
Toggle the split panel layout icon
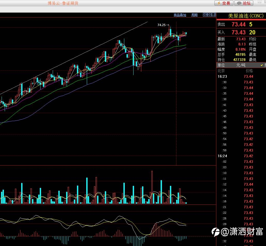pos(214,15)
